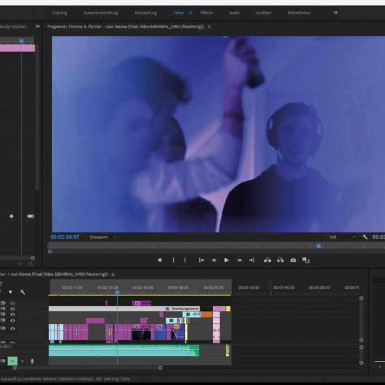This screenshot has width=385, height=385.
Task: Jump to the Out point
Action: pyautogui.click(x=252, y=260)
